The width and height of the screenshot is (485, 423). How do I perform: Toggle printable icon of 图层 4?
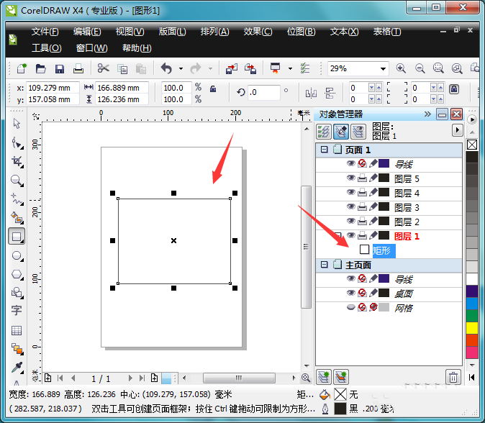pos(362,192)
